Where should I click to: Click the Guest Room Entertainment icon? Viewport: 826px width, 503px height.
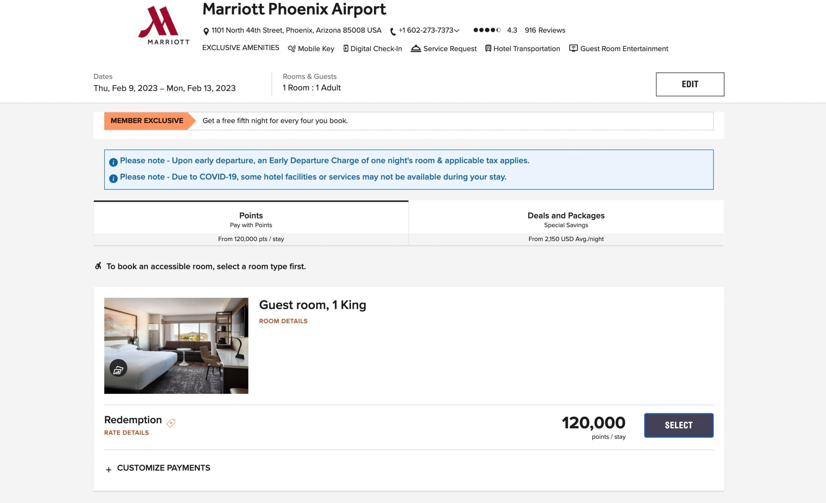point(573,49)
